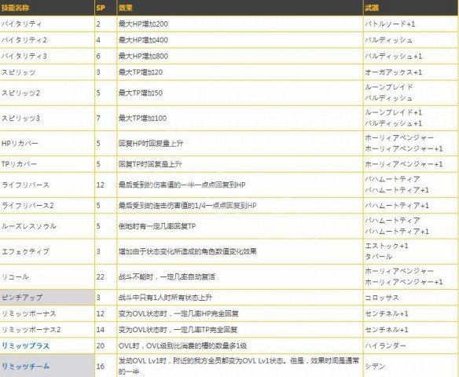Click the ルーズレスソウル skill name
This screenshot has height=377, width=459.
[29, 226]
